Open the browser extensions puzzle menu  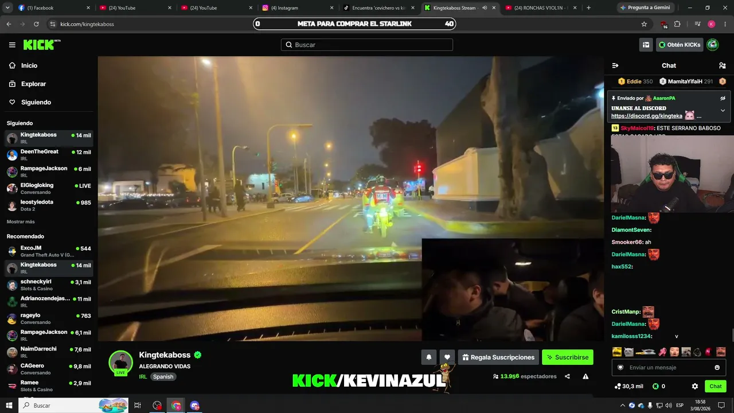[x=678, y=24]
